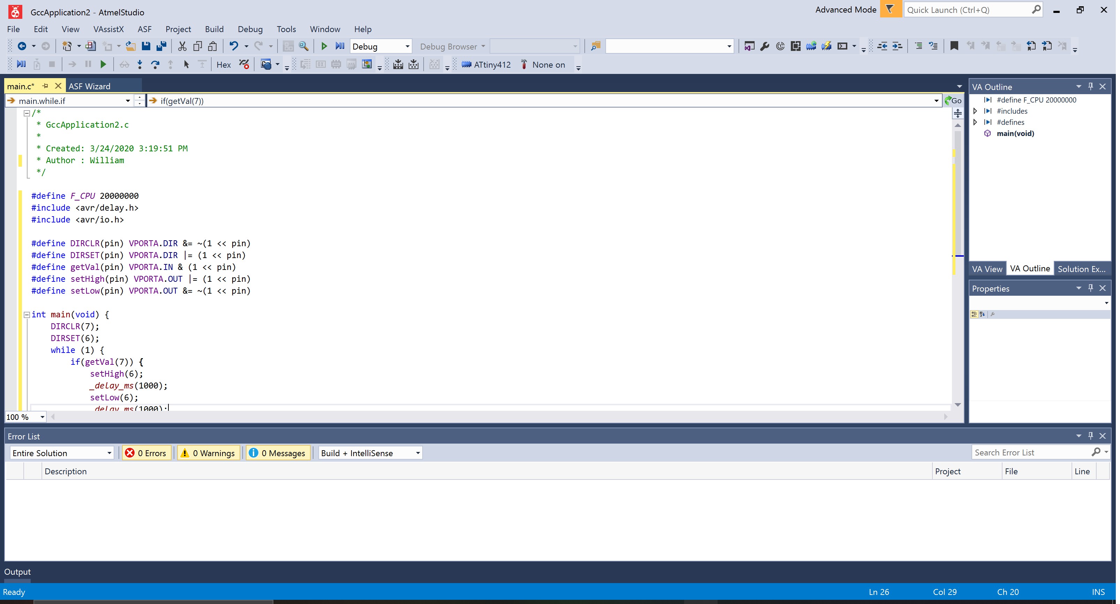Toggle the 0 Messages filter

[x=278, y=453]
